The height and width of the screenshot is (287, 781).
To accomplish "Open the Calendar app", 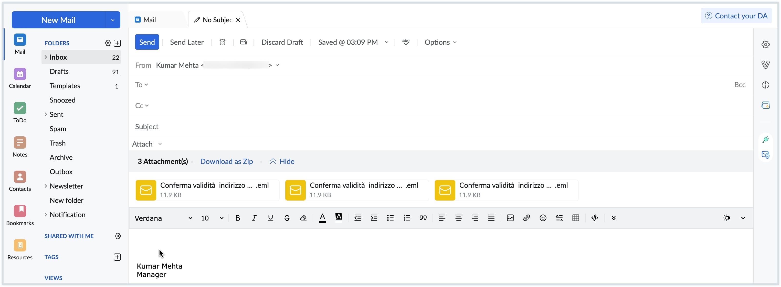I will coord(20,79).
